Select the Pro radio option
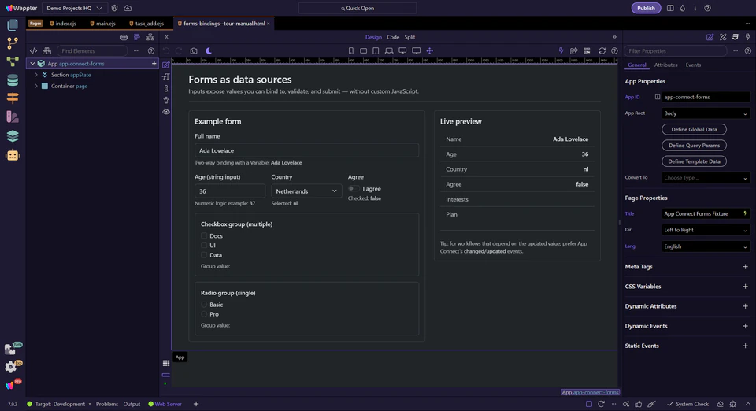Viewport: 756px width, 411px height. click(204, 314)
